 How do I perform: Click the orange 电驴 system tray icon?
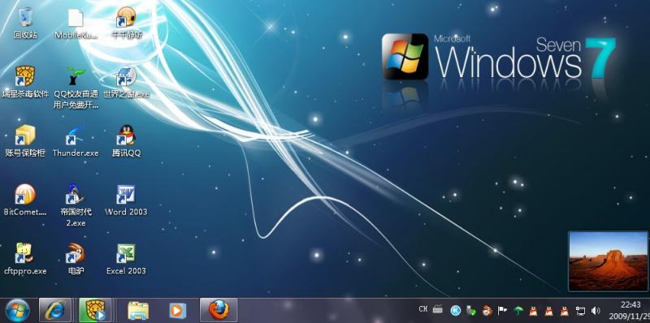[x=487, y=311]
